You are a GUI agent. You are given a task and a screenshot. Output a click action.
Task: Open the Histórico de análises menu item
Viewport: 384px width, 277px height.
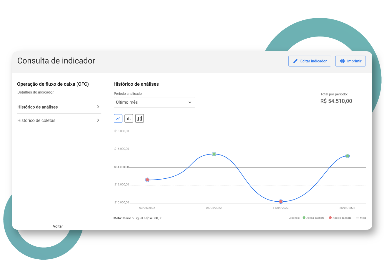(59, 107)
